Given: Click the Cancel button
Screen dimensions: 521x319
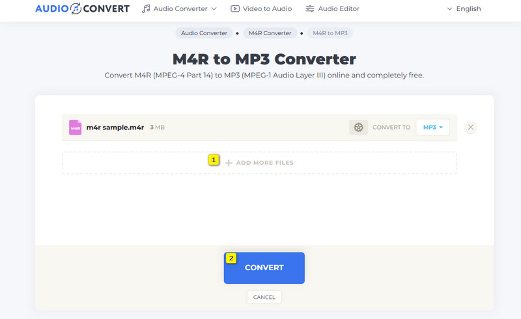Looking at the screenshot, I should 264,297.
